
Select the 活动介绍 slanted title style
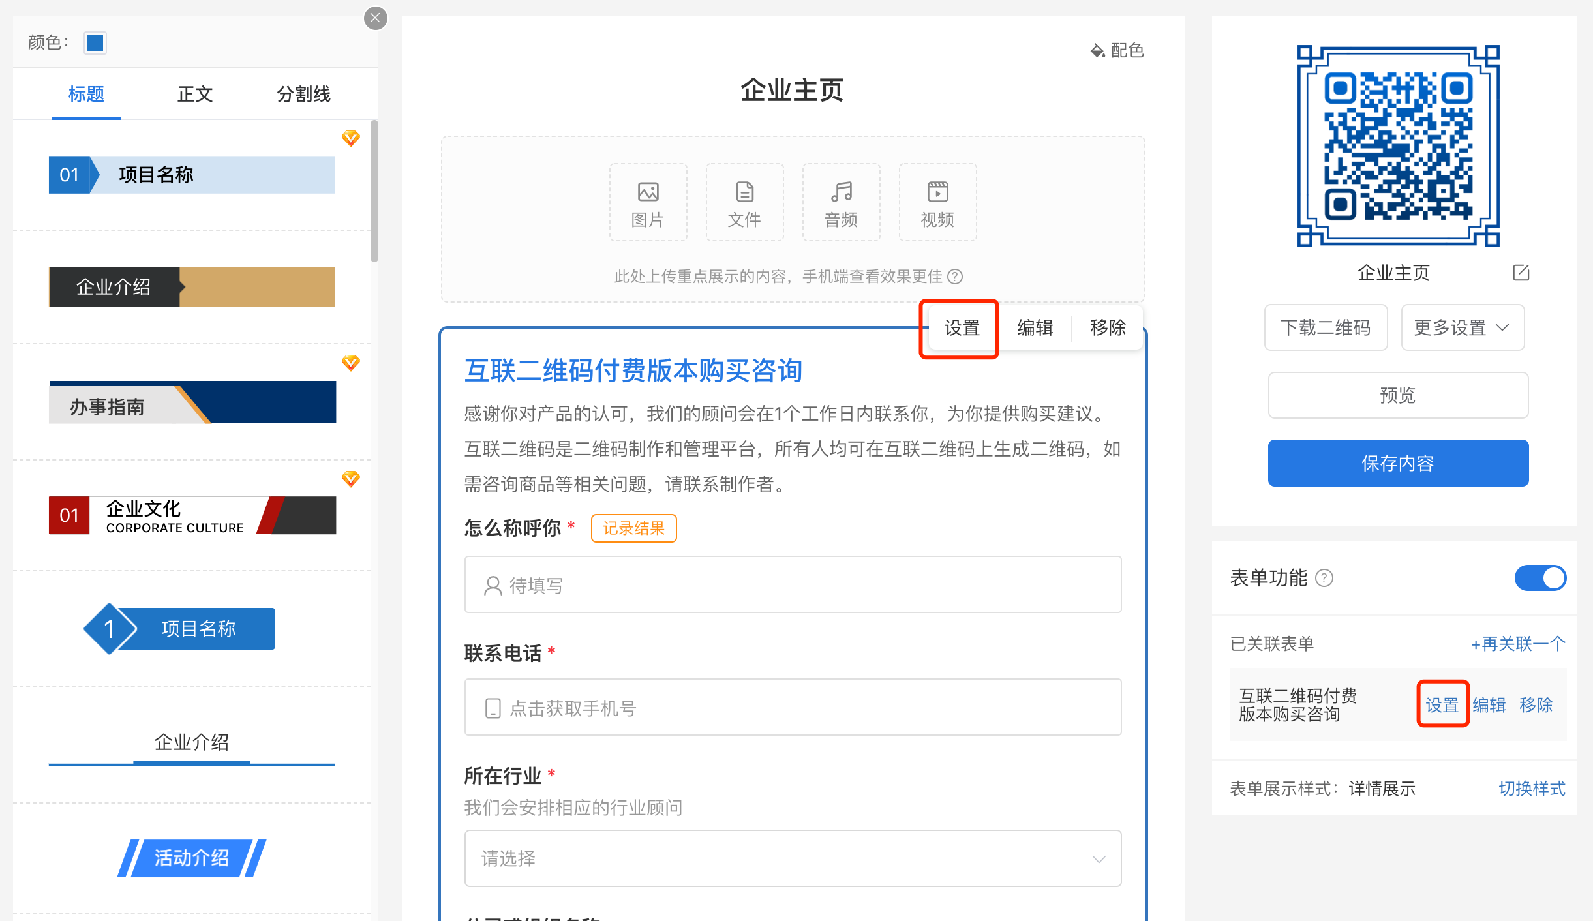point(192,858)
